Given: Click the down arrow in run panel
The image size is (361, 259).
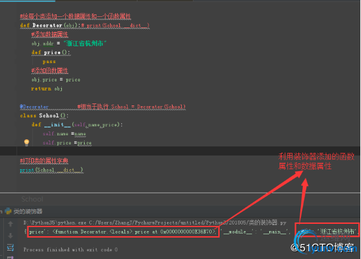Looking at the screenshot, I should [x=10, y=236].
